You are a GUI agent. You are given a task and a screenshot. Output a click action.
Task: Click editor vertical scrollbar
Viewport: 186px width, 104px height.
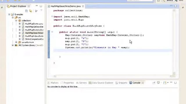tap(174, 42)
